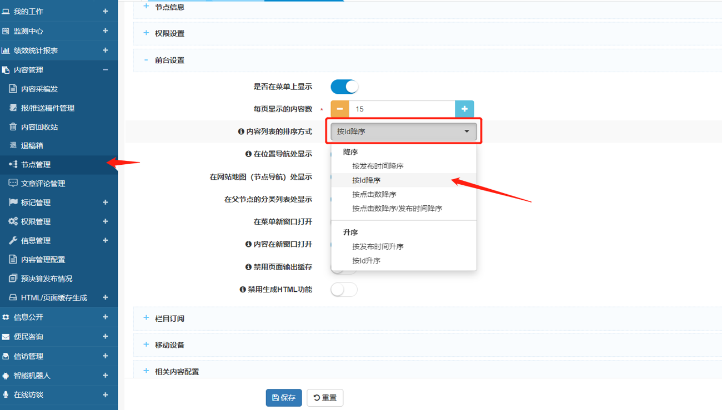
Task: Click the flag icon next to 标记管理
Action: click(13, 203)
